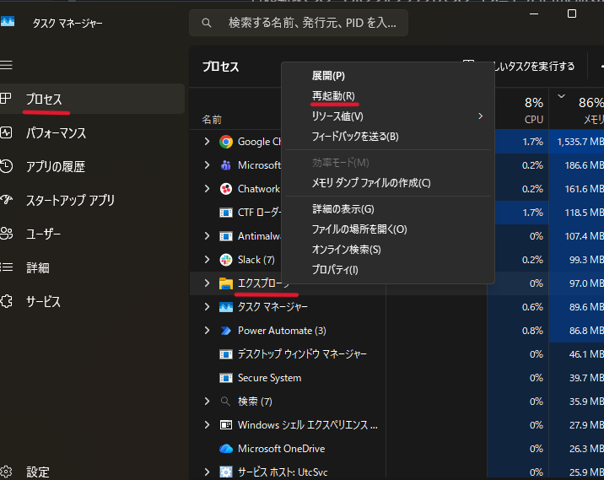604x480 pixels.
Task: Click the タスク マネージャー process icon
Action: tap(226, 307)
